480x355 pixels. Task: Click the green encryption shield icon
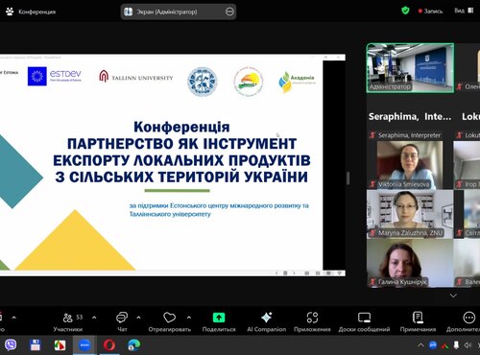click(405, 11)
